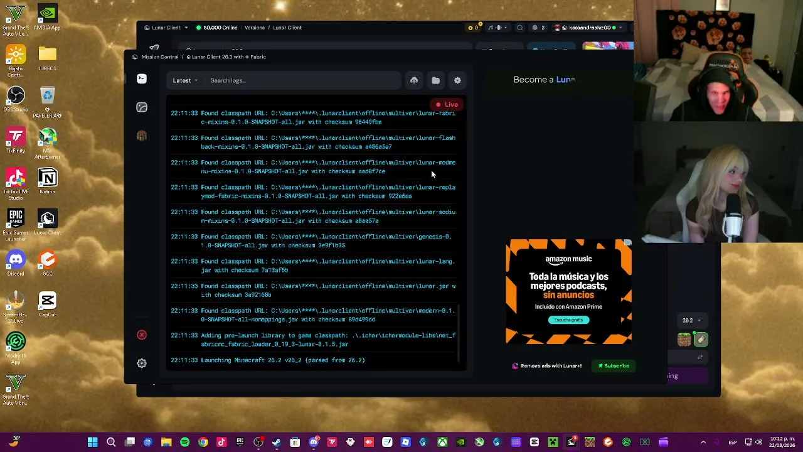Open Elgato Control desktop shortcut
This screenshot has width=803, height=452.
click(x=16, y=62)
